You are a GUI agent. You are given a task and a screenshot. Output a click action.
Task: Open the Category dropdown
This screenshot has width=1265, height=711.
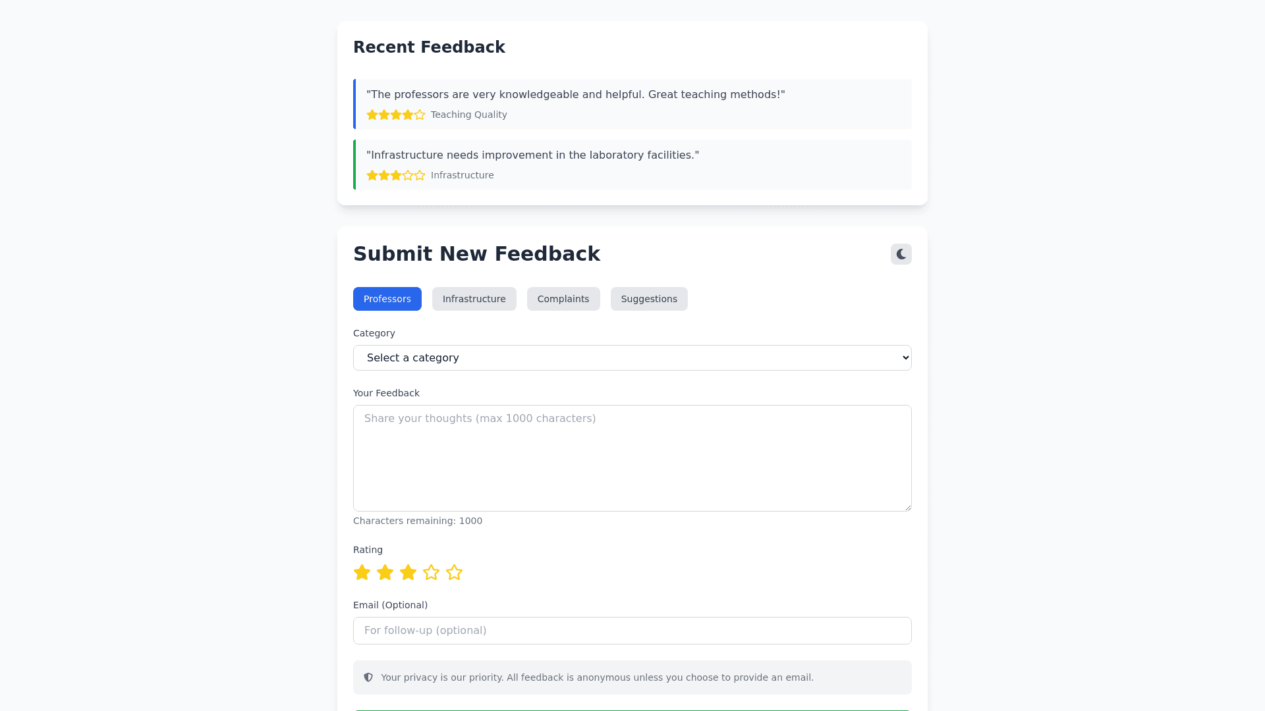point(631,358)
